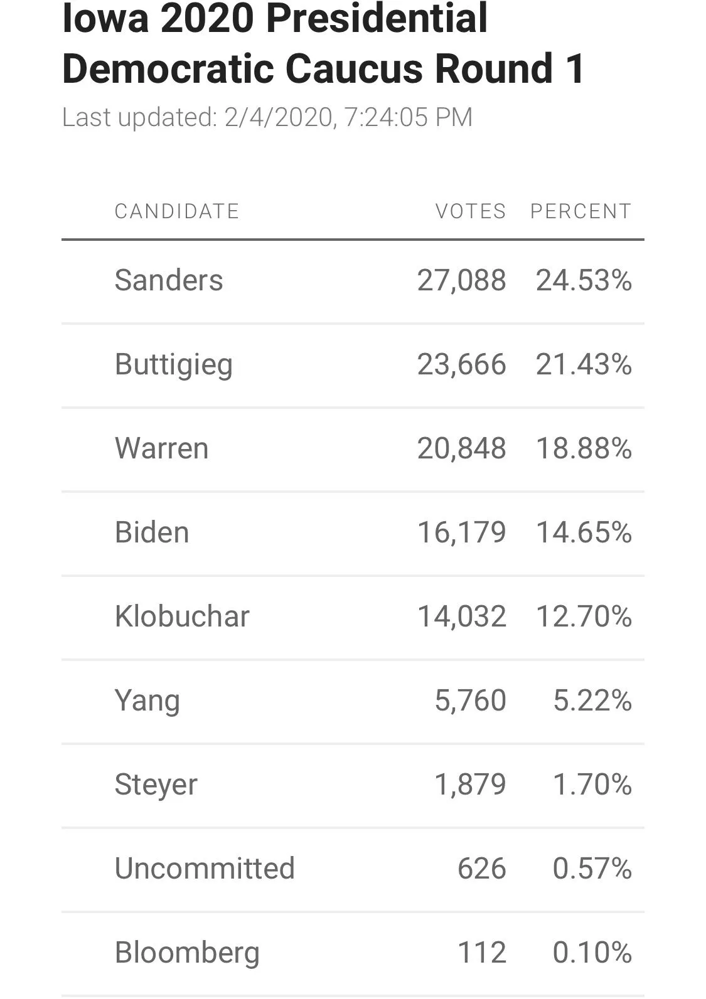Click Klobuchar's vote count 14,032
The height and width of the screenshot is (999, 706).
coord(461,616)
